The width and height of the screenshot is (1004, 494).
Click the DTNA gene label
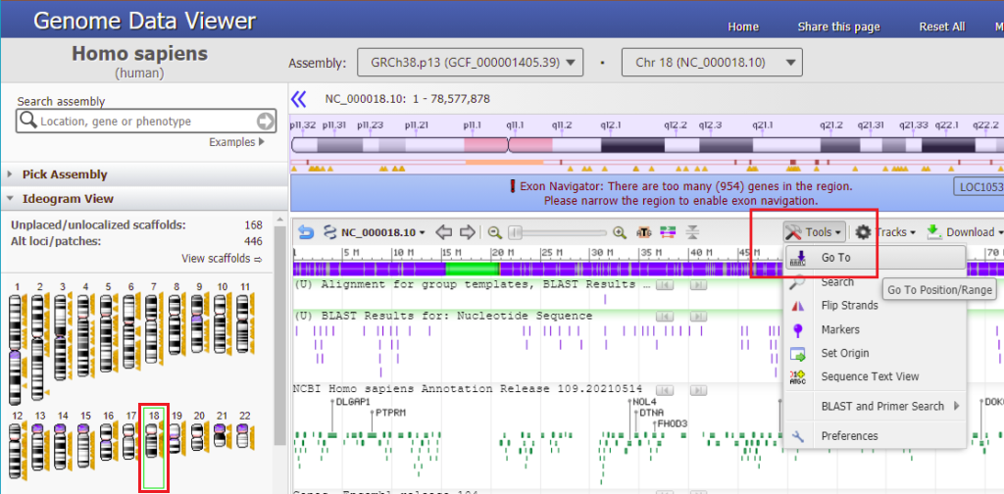pos(651,413)
